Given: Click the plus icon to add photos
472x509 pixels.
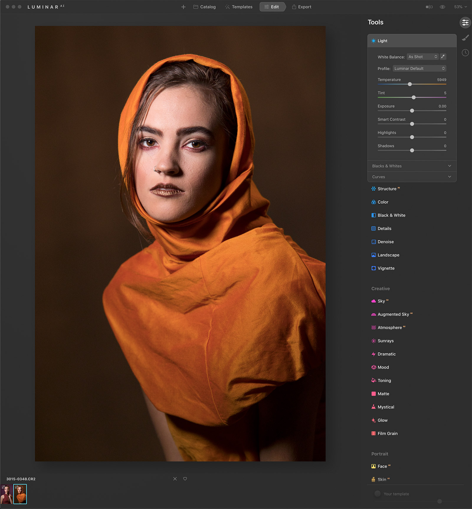Looking at the screenshot, I should [x=183, y=7].
